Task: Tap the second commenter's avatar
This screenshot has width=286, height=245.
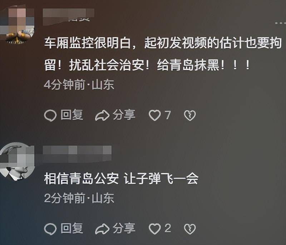Action: 17,161
